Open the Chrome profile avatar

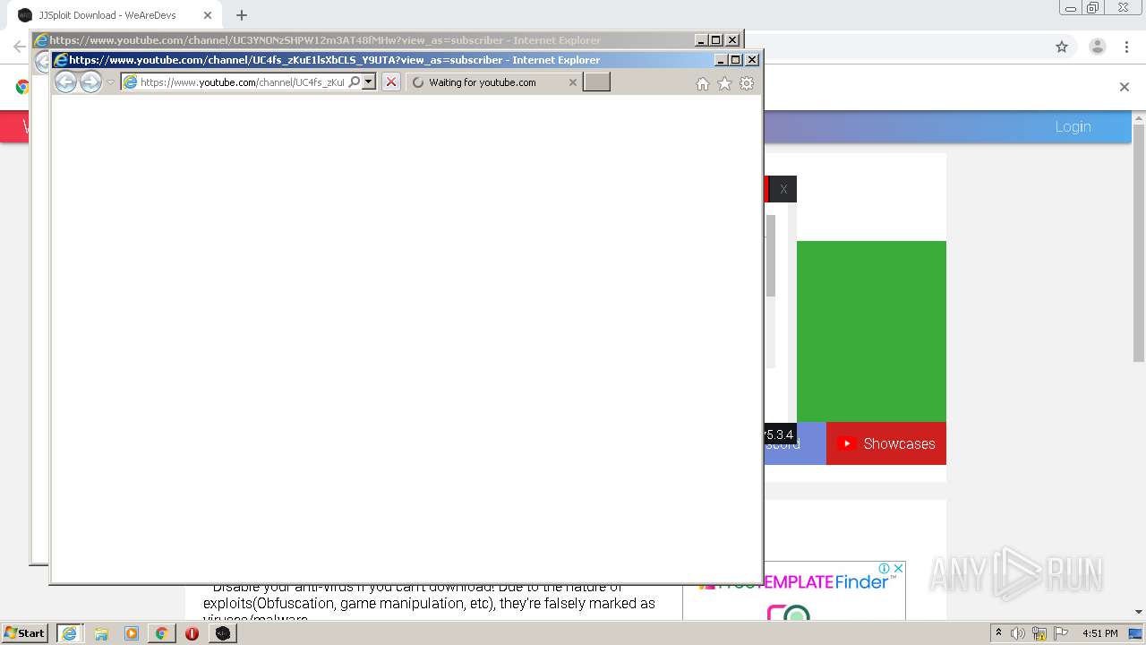click(1097, 47)
